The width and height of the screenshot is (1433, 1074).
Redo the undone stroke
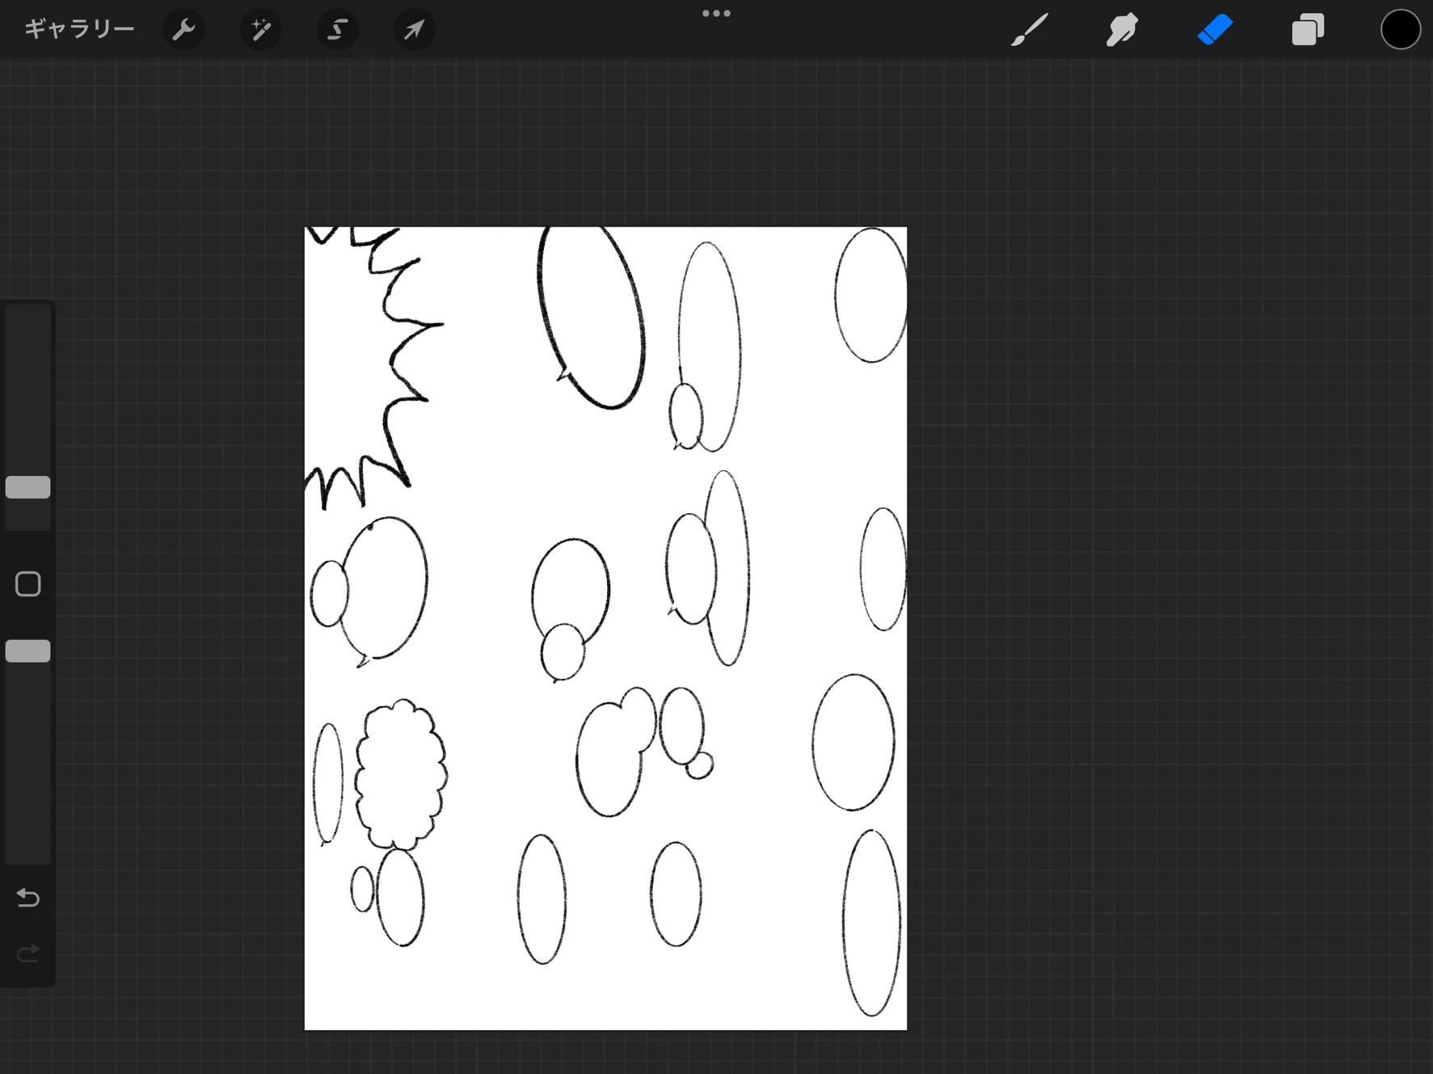28,954
